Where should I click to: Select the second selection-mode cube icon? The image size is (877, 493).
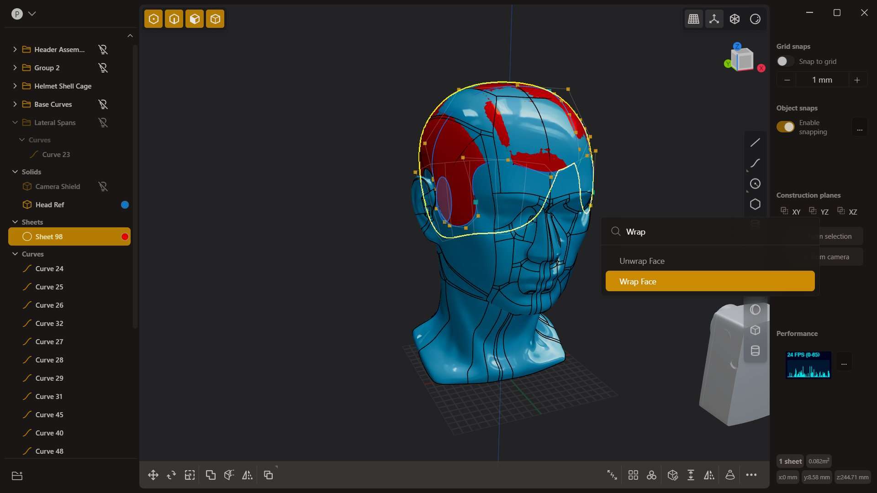(174, 19)
